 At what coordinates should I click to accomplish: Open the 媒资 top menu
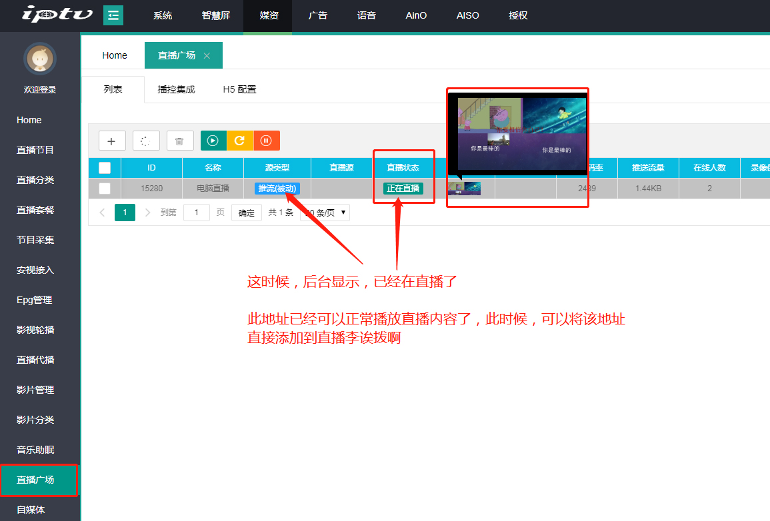pyautogui.click(x=269, y=15)
